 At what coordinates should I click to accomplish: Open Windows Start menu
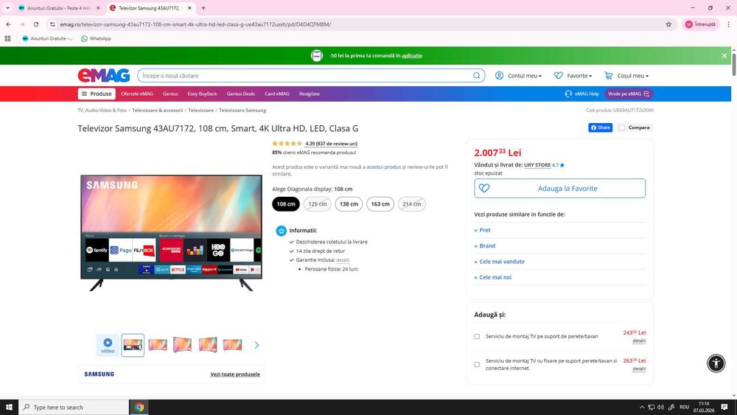(x=9, y=407)
